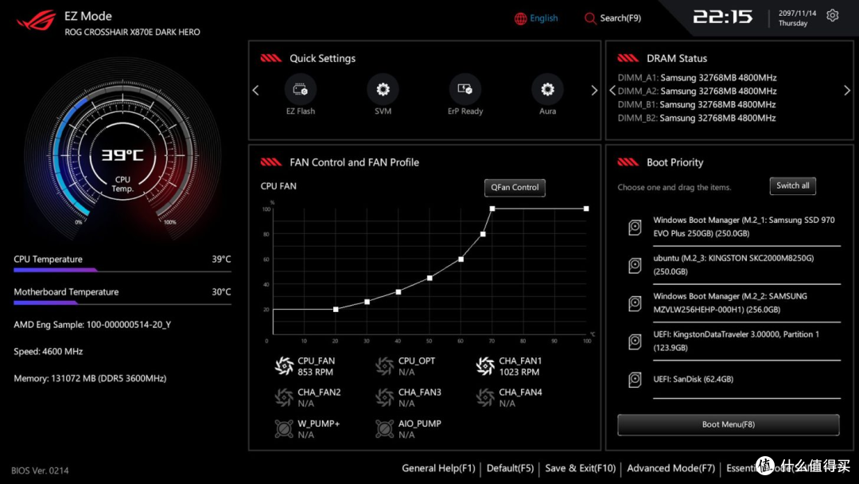Image resolution: width=859 pixels, height=484 pixels.
Task: Click the DIMM_A1 Samsung 32768MB row
Action: pos(697,78)
